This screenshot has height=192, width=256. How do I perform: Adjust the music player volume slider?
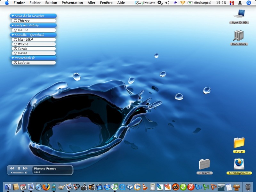click(x=19, y=172)
